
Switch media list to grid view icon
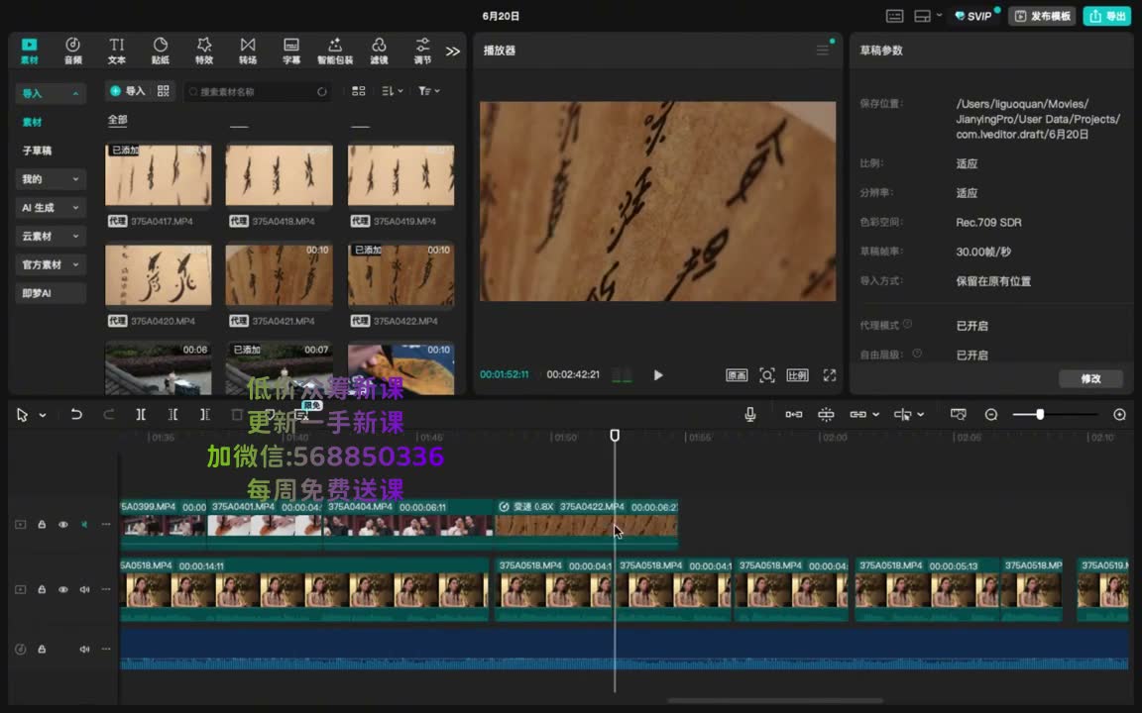tap(358, 91)
